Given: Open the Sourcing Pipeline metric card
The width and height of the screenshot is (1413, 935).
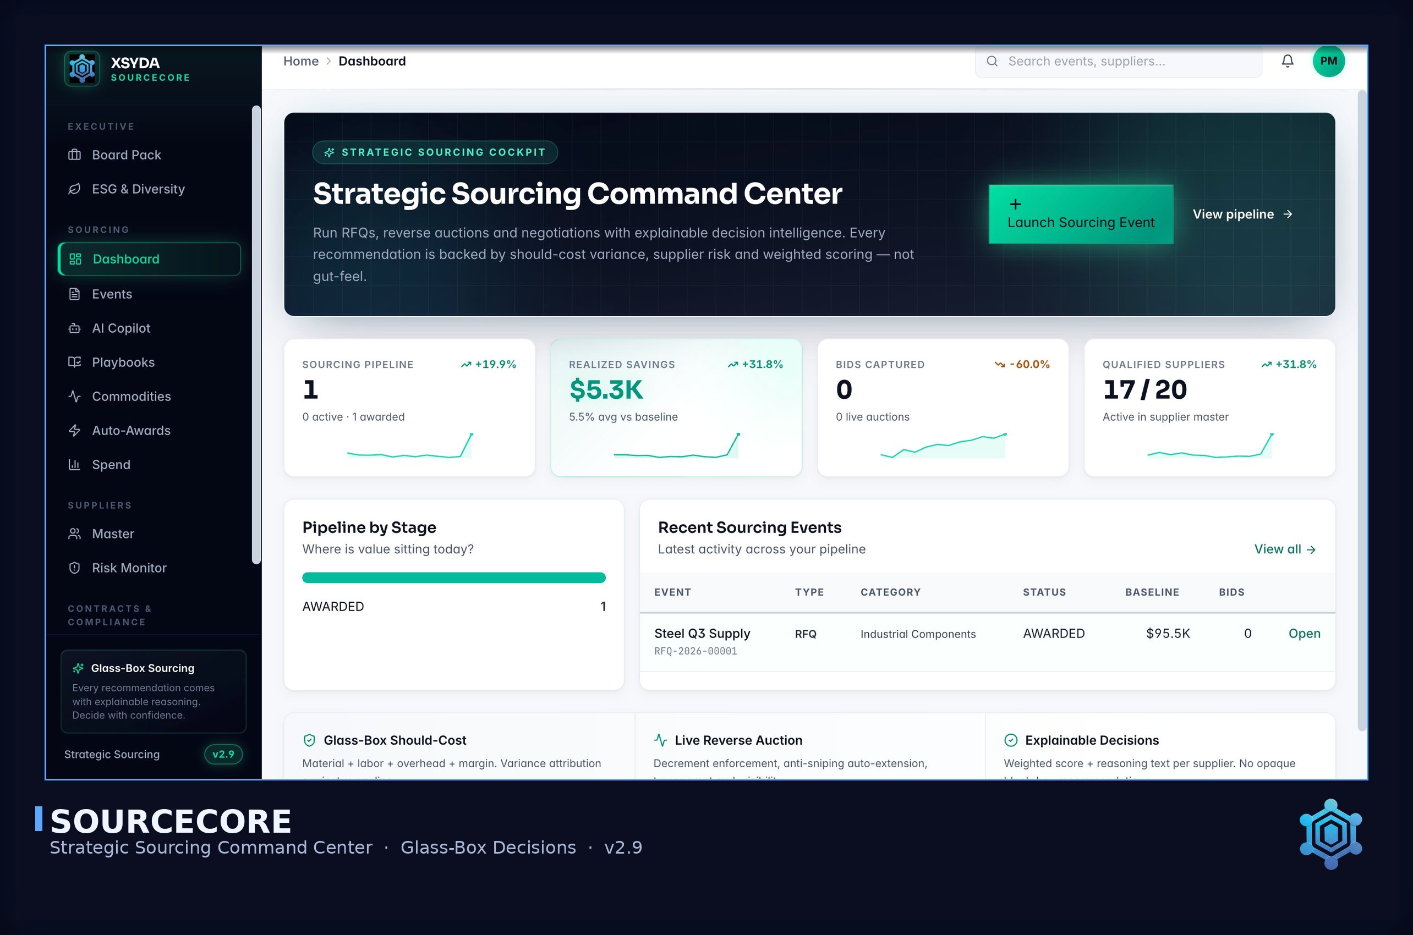Looking at the screenshot, I should click(409, 408).
